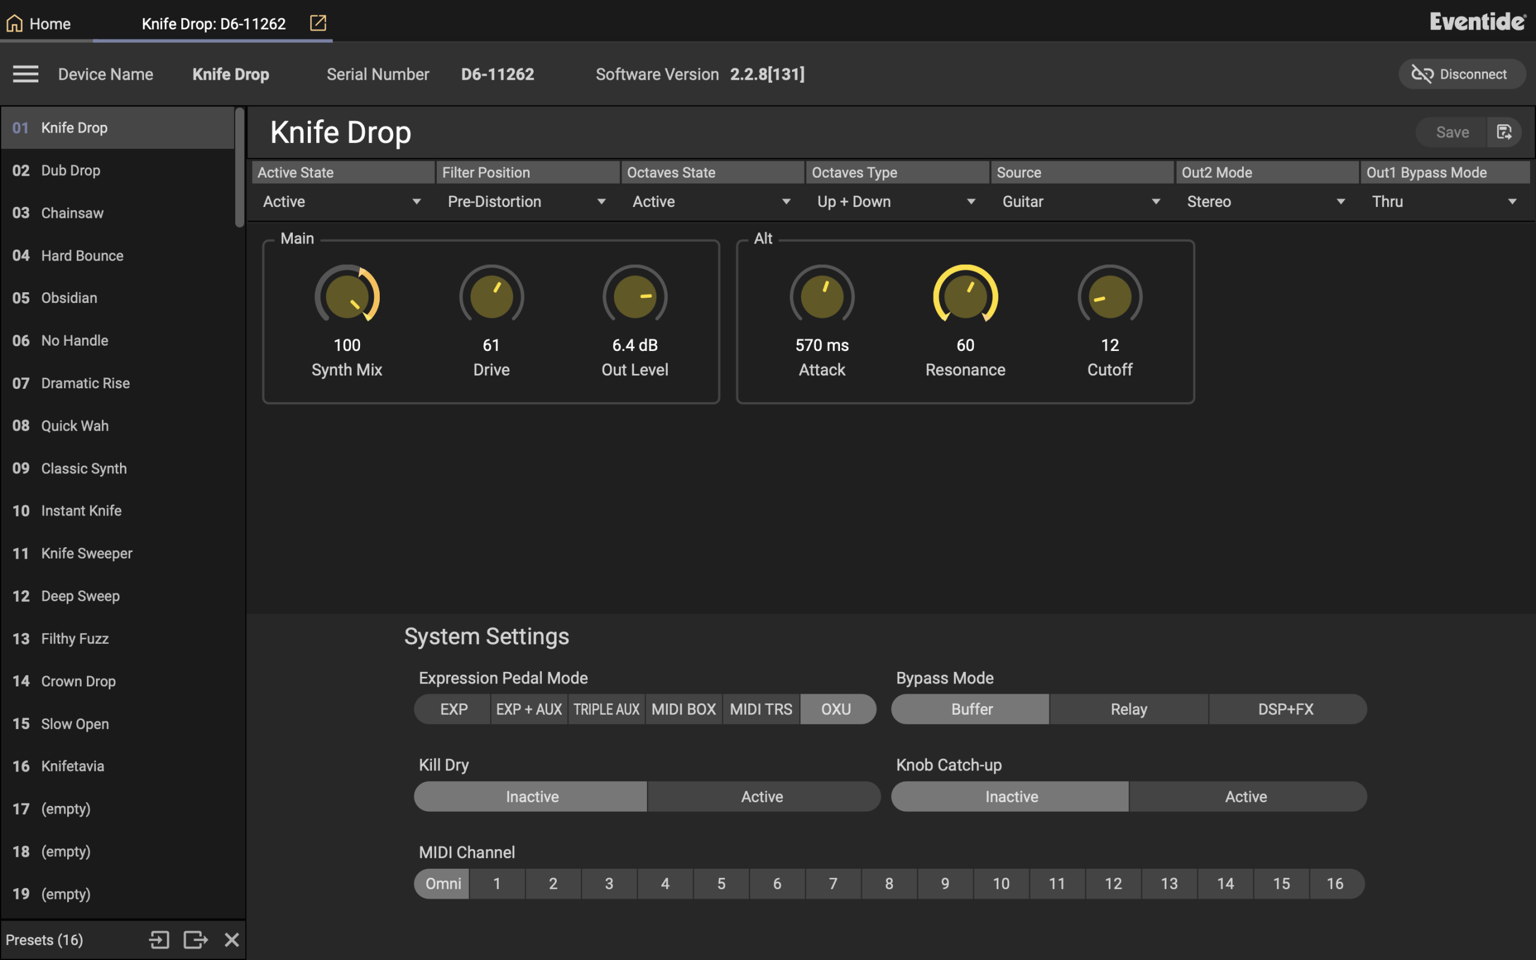The height and width of the screenshot is (960, 1536).
Task: Set Kill Dry to Active
Action: pyautogui.click(x=764, y=797)
